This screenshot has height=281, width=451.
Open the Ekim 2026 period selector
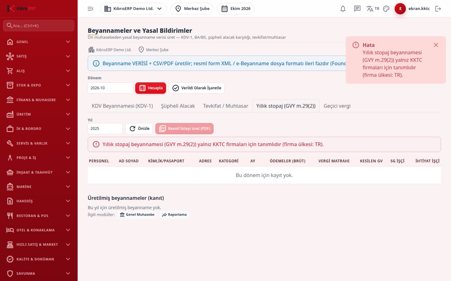tap(236, 9)
